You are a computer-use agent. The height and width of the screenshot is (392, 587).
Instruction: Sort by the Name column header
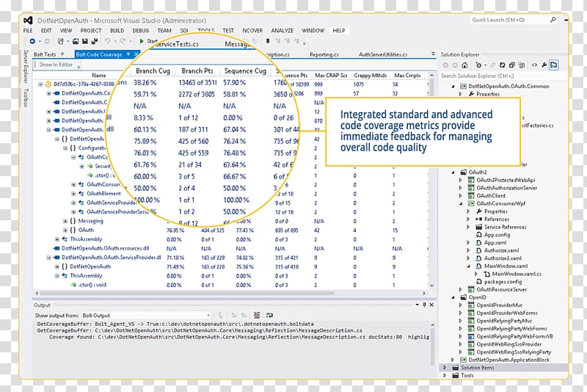click(x=99, y=76)
